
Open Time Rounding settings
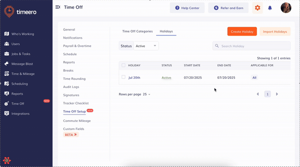tap(74, 79)
